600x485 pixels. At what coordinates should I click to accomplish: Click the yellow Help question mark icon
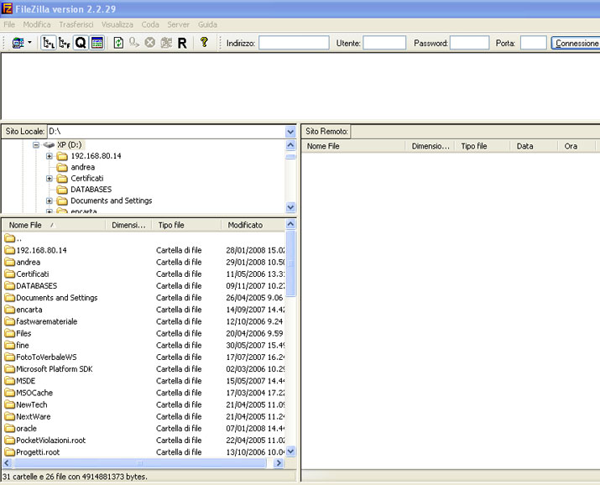[204, 42]
